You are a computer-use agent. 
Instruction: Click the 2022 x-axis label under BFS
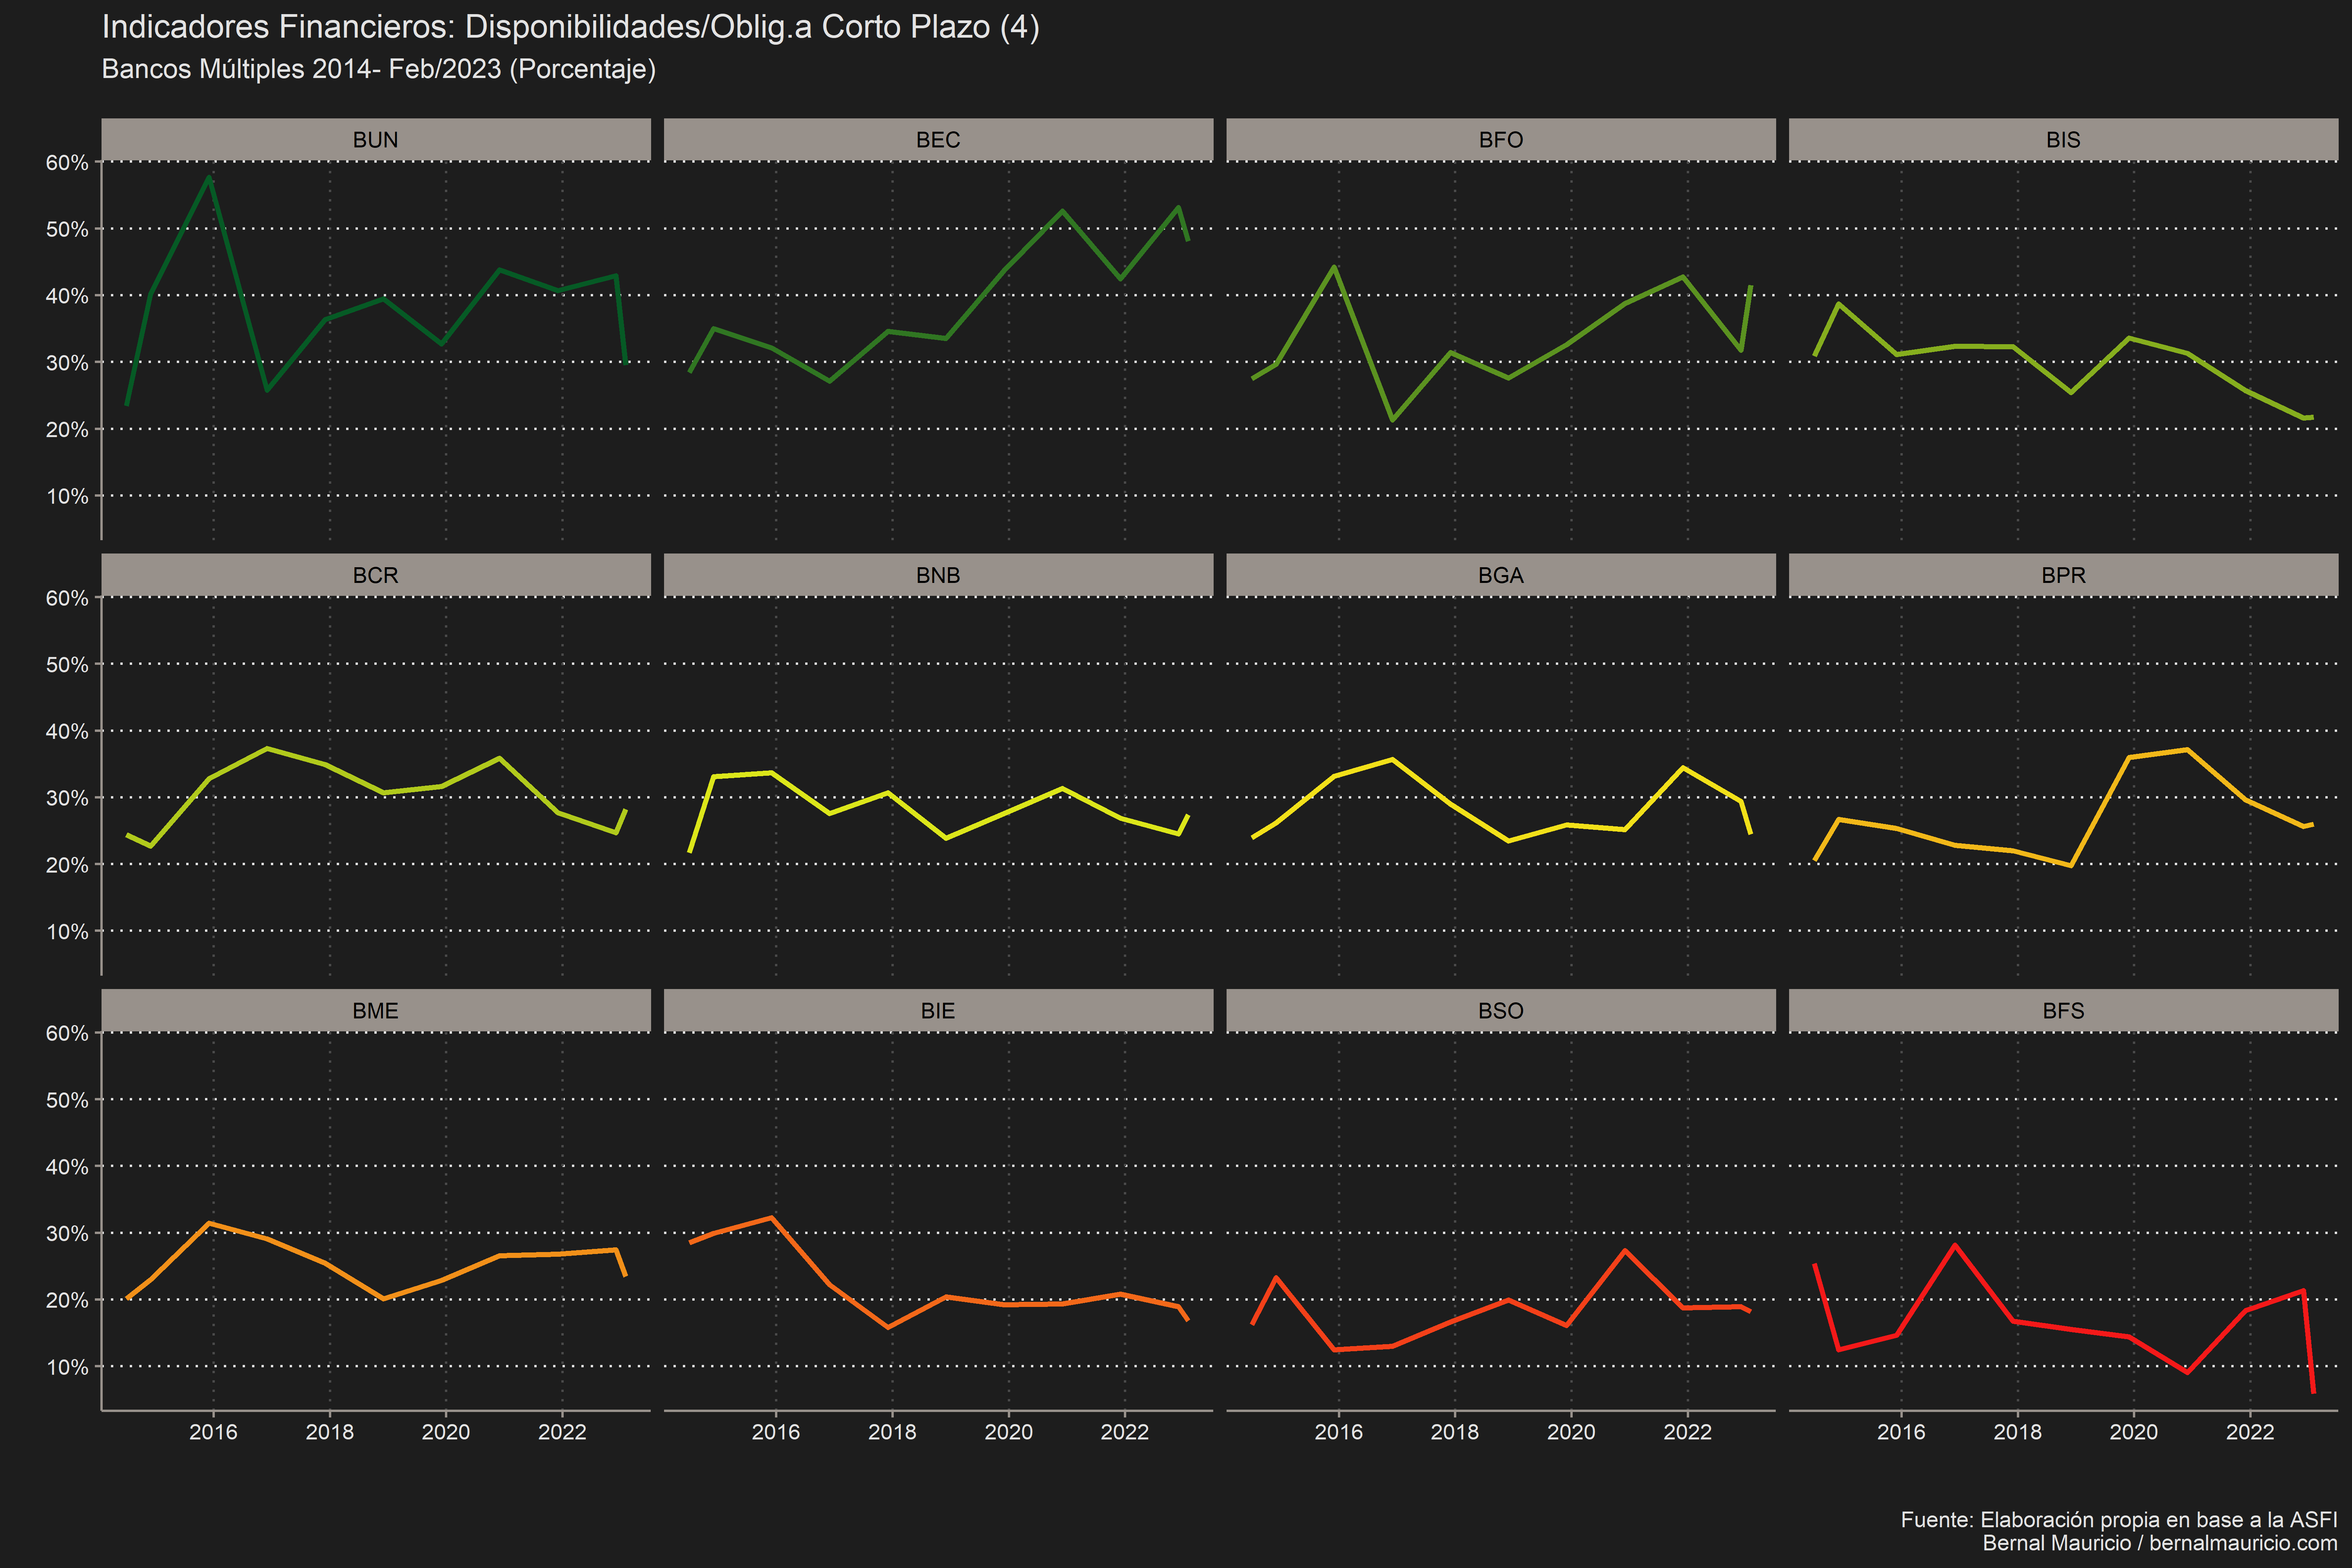pyautogui.click(x=2250, y=1432)
